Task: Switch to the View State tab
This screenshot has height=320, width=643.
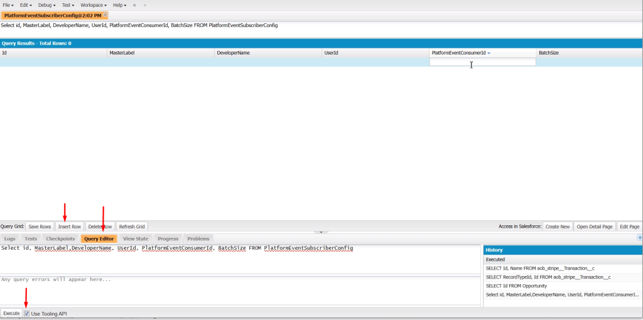Action: click(x=136, y=238)
